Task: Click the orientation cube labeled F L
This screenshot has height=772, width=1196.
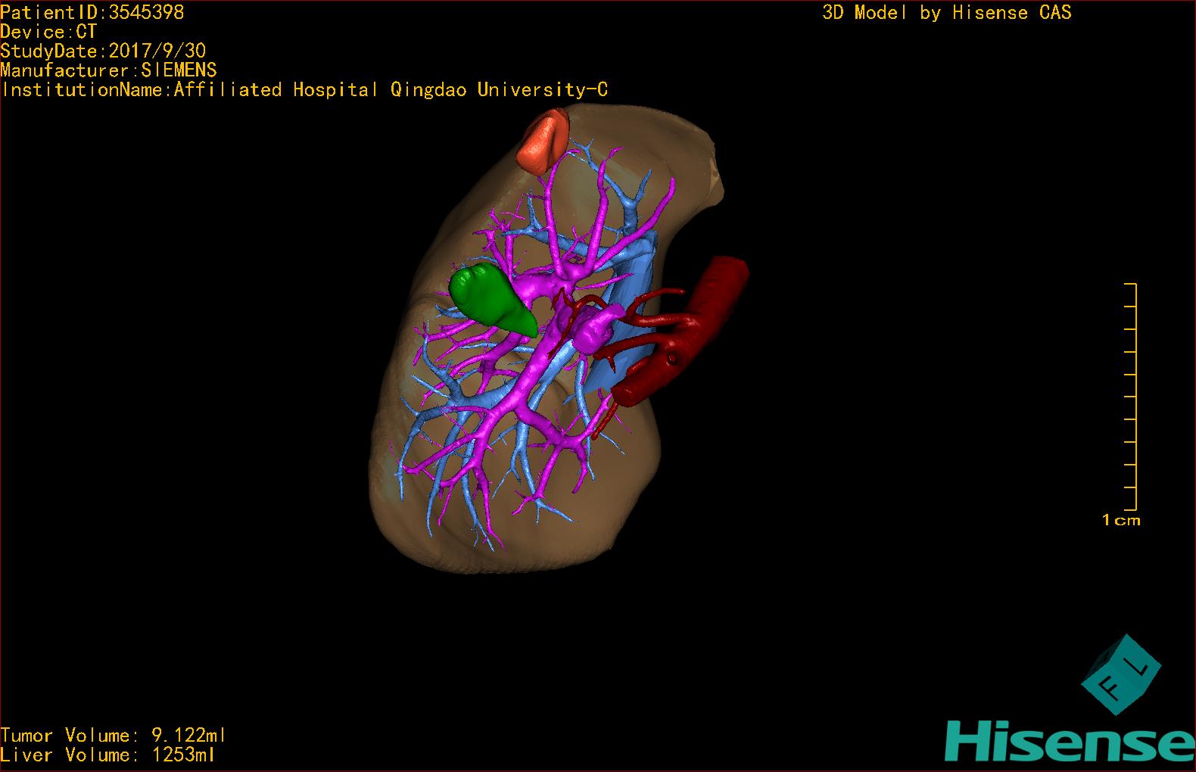Action: (1120, 674)
